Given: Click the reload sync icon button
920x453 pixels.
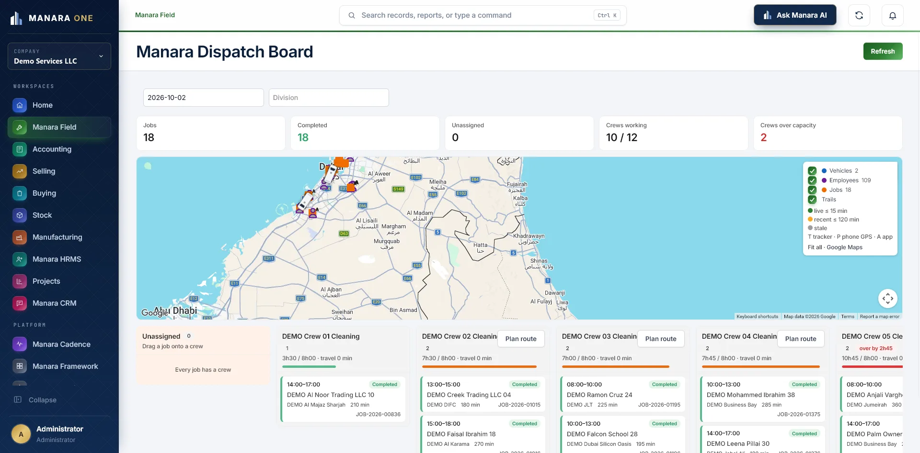Looking at the screenshot, I should coord(859,15).
